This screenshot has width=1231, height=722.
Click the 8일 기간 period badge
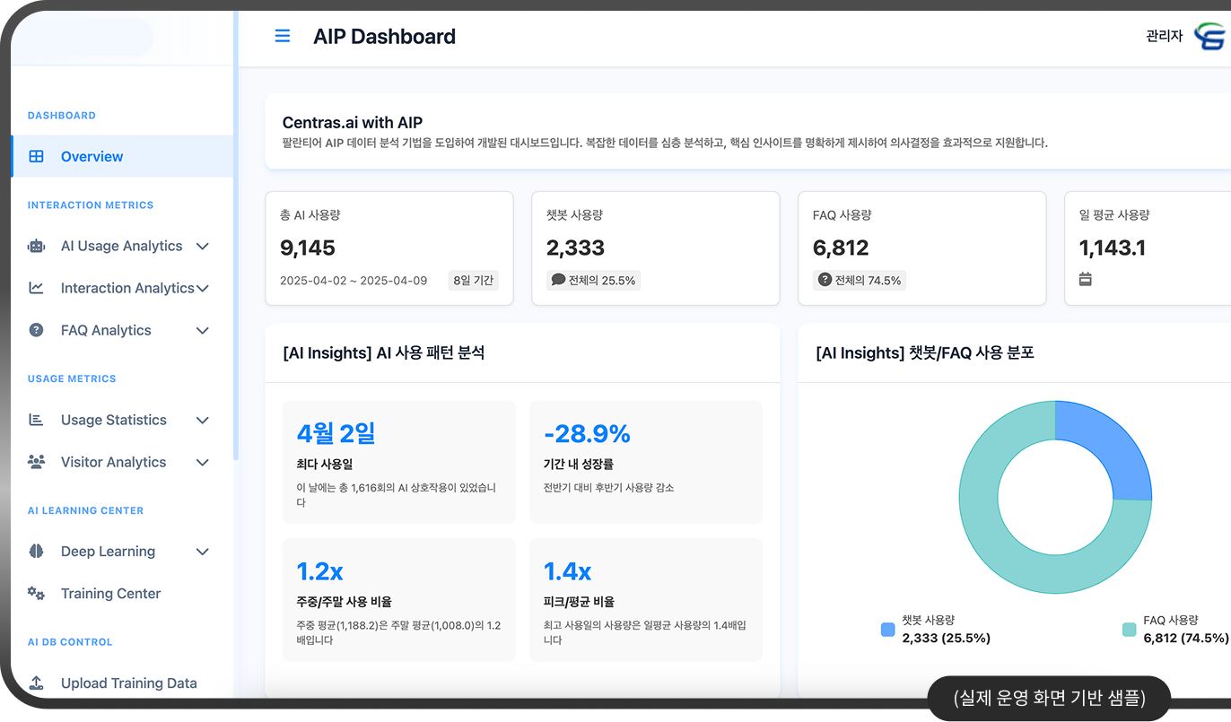point(473,280)
